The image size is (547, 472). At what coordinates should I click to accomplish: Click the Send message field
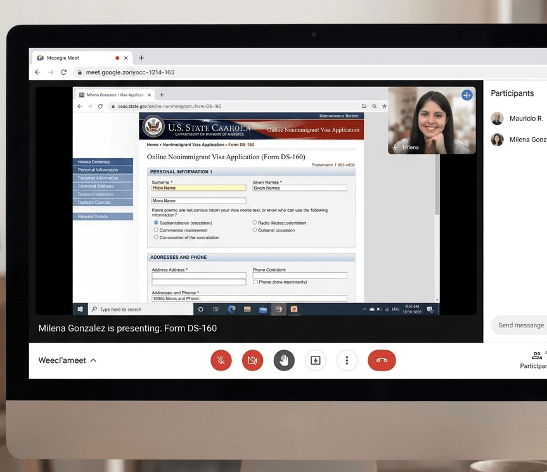(x=520, y=325)
